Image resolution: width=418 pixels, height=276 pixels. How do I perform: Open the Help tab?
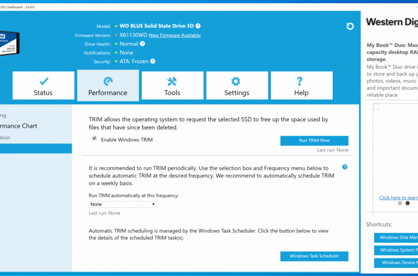click(x=302, y=86)
